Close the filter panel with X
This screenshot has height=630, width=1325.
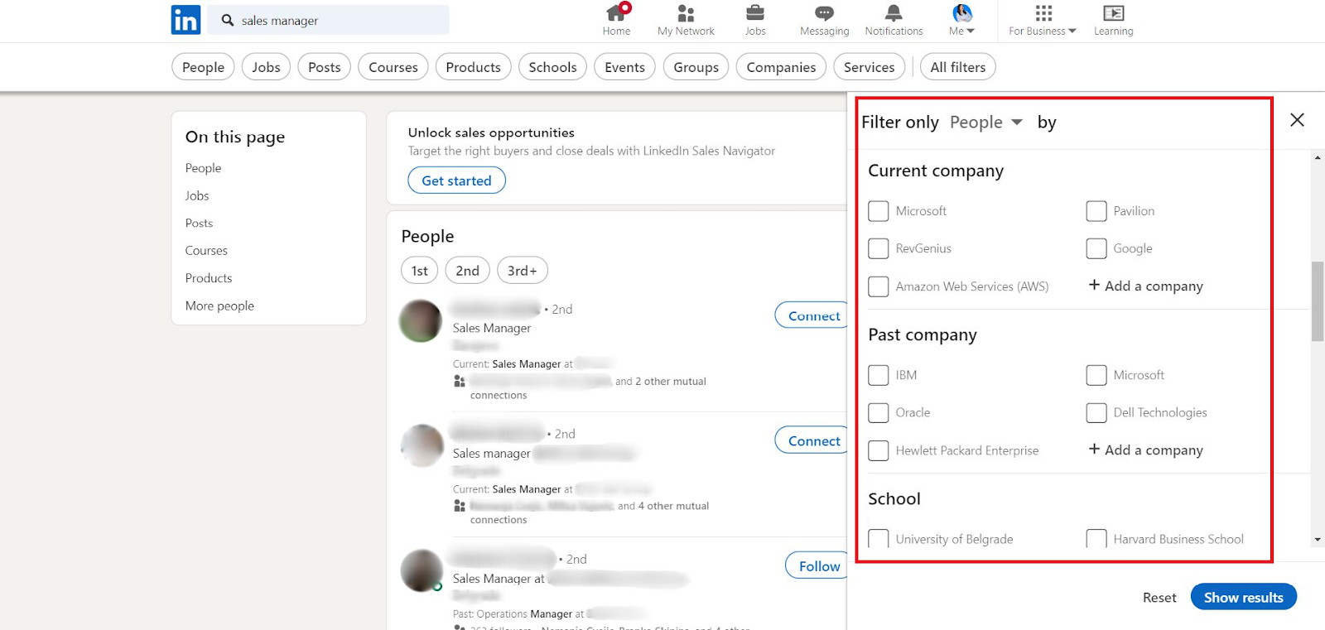pos(1298,120)
